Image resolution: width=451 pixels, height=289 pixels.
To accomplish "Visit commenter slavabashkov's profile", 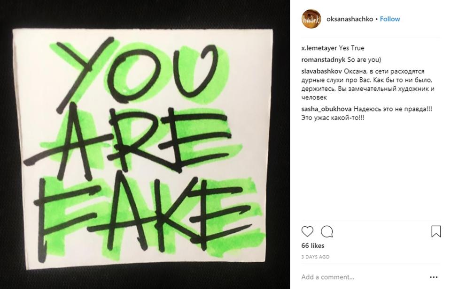I will pyautogui.click(x=321, y=71).
